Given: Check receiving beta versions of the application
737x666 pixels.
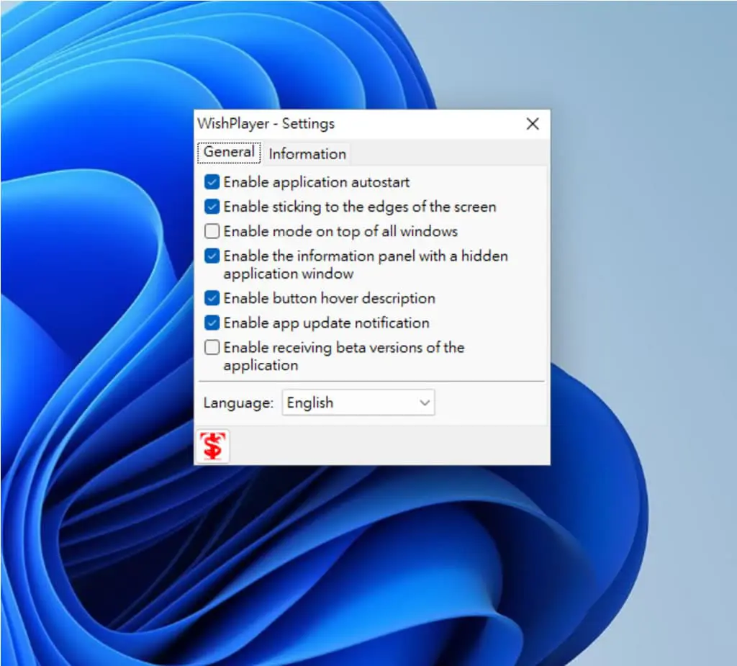Looking at the screenshot, I should 212,348.
